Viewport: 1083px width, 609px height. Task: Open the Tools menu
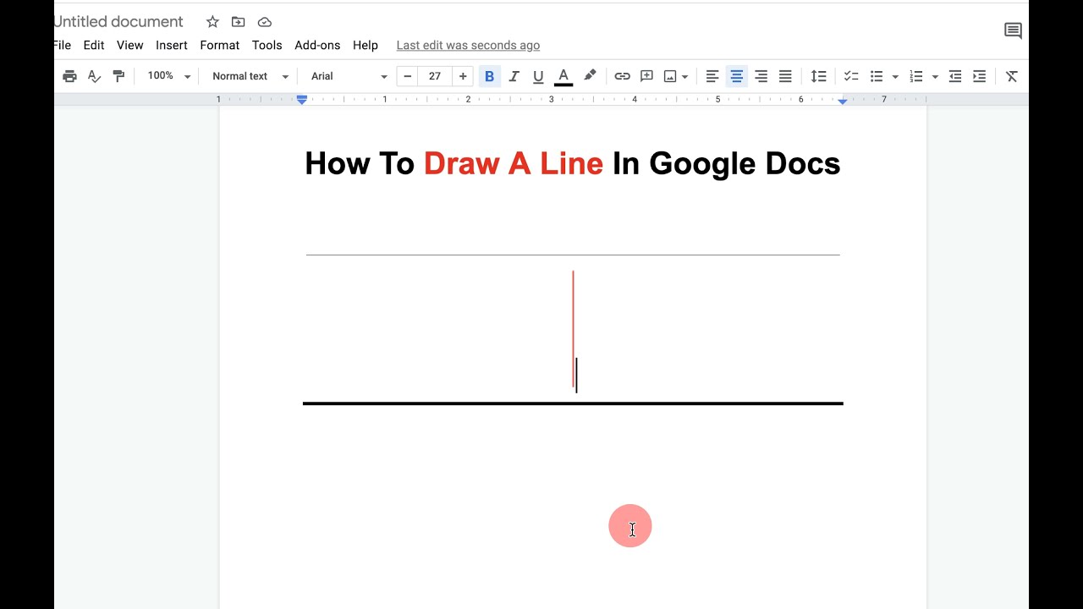[x=267, y=45]
